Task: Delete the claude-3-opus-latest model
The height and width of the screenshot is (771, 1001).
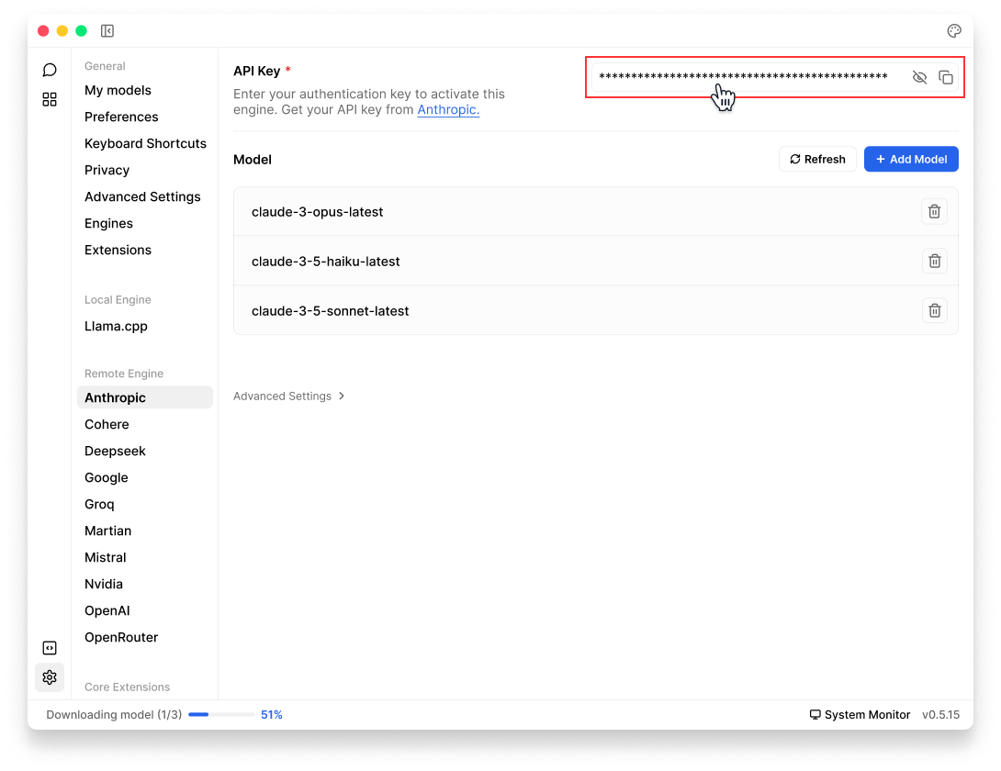Action: tap(934, 212)
